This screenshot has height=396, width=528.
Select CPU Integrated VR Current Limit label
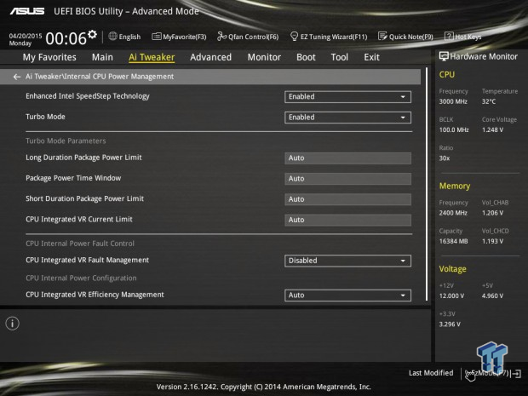coord(79,219)
